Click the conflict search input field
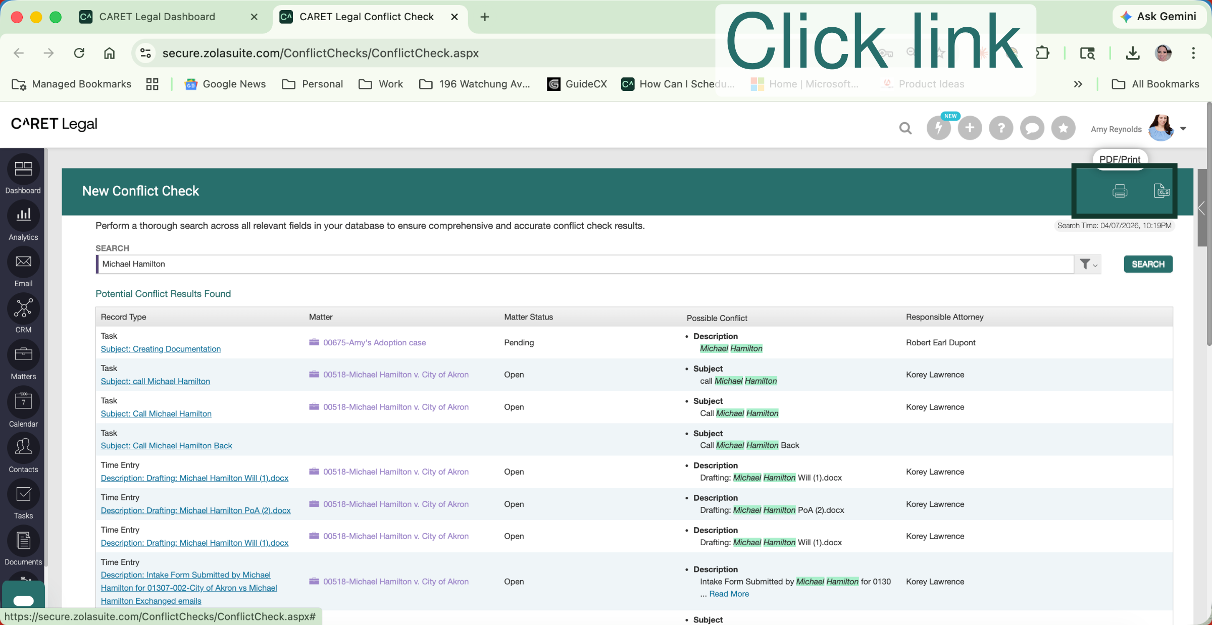 [586, 264]
